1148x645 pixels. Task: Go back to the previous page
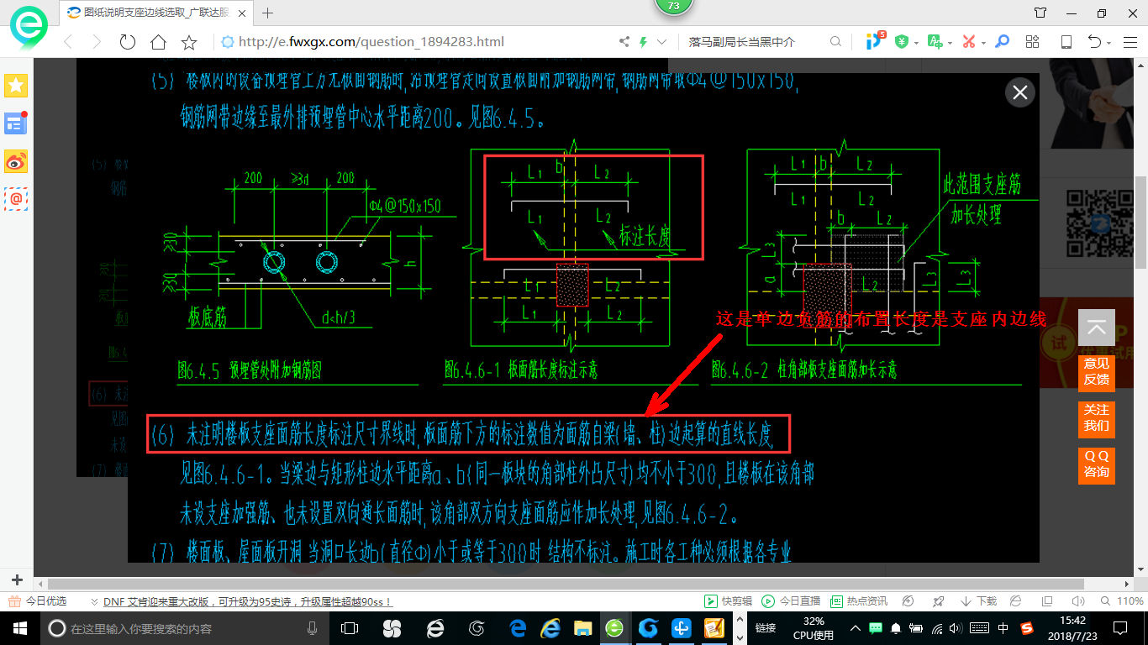tap(68, 42)
